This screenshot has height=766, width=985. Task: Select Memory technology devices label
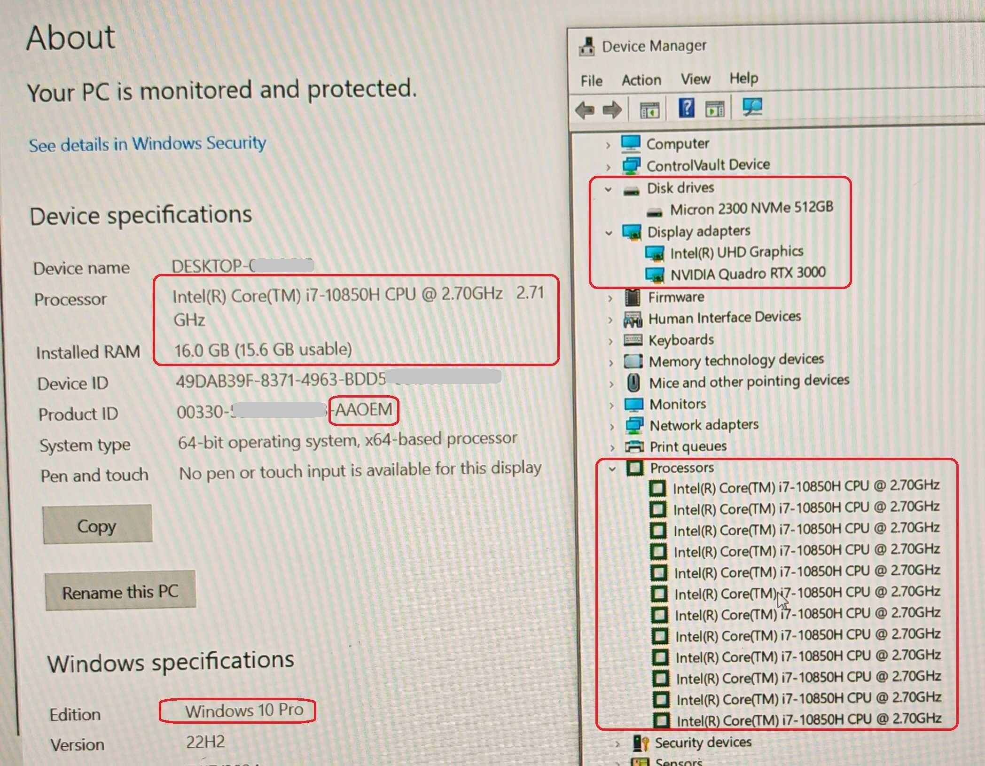[736, 360]
